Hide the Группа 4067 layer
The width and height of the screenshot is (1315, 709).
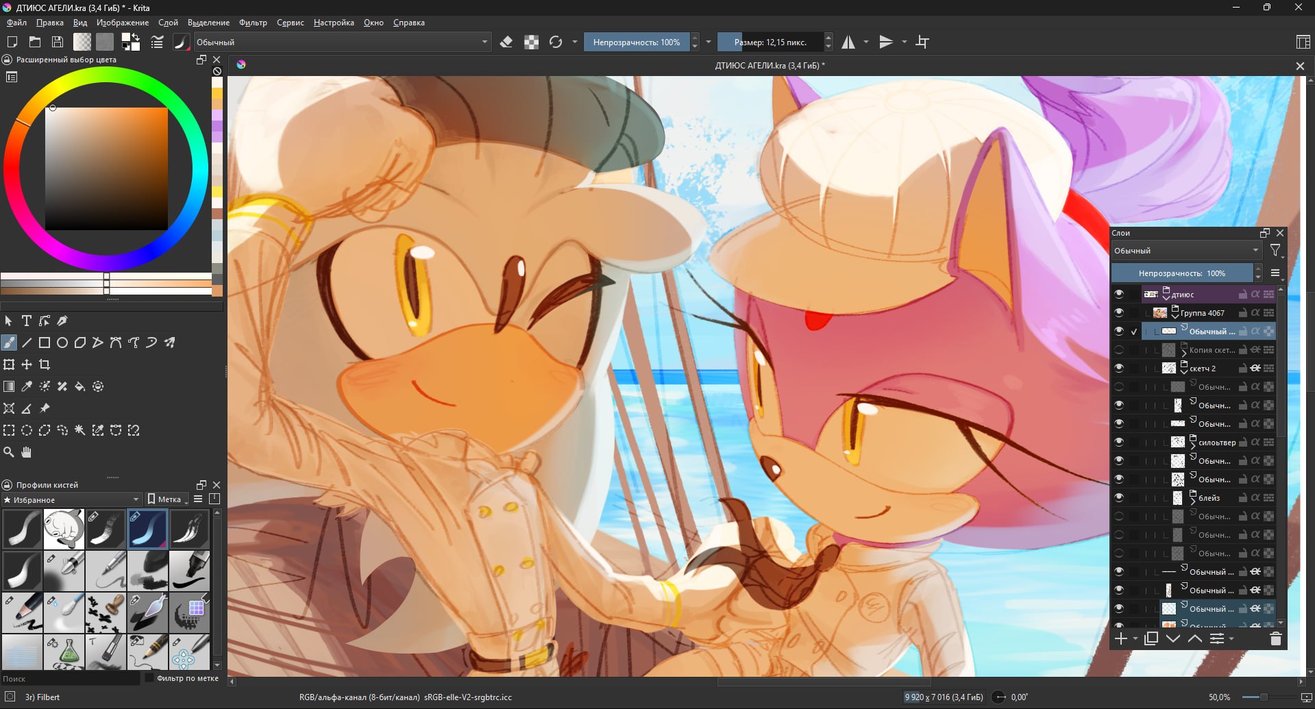pyautogui.click(x=1119, y=313)
